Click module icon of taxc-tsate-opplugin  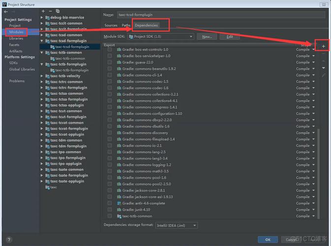click(x=48, y=181)
